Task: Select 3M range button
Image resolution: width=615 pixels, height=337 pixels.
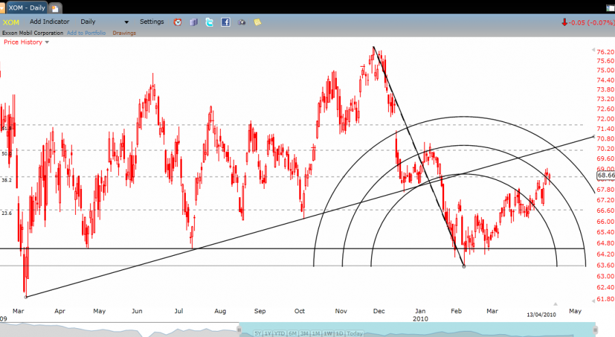Action: [304, 334]
